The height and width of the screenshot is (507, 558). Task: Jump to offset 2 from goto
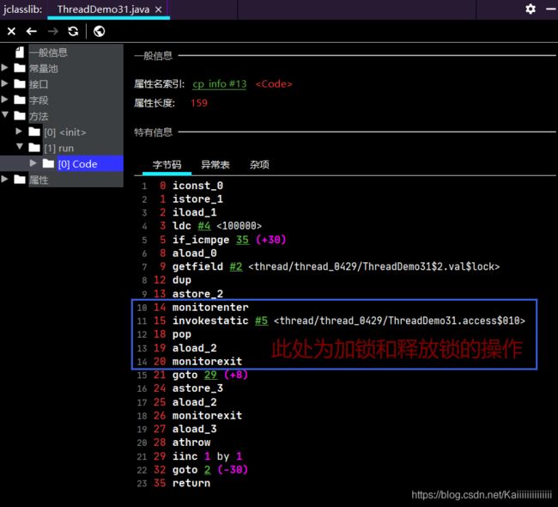tap(208, 469)
